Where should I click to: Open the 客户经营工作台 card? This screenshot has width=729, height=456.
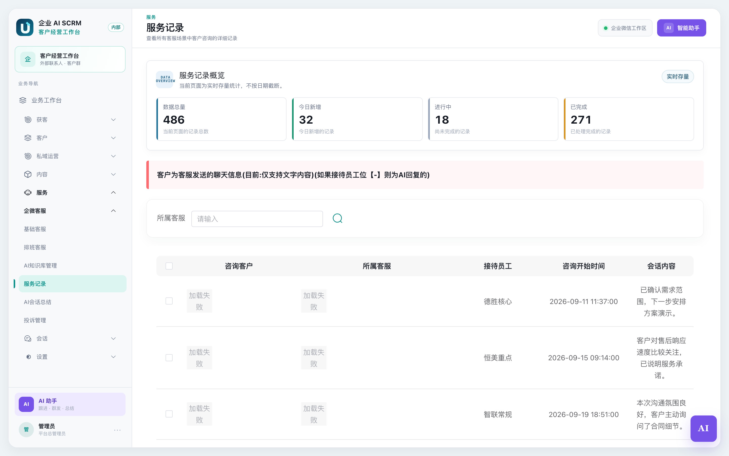point(70,59)
